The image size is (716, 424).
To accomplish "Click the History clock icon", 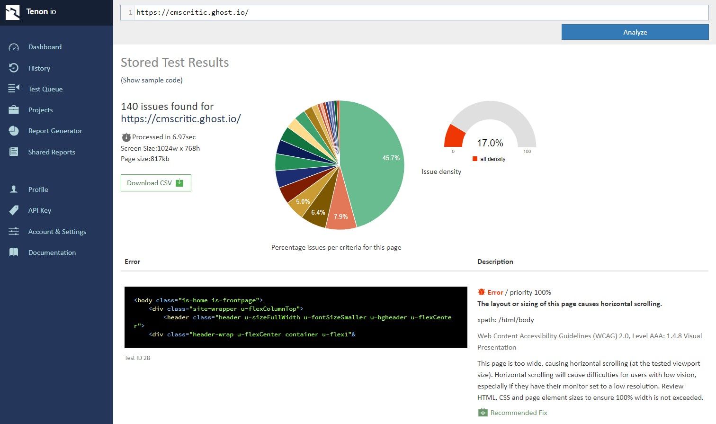I will (x=14, y=68).
